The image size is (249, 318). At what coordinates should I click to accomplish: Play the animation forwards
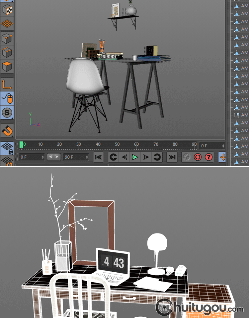tap(135, 157)
